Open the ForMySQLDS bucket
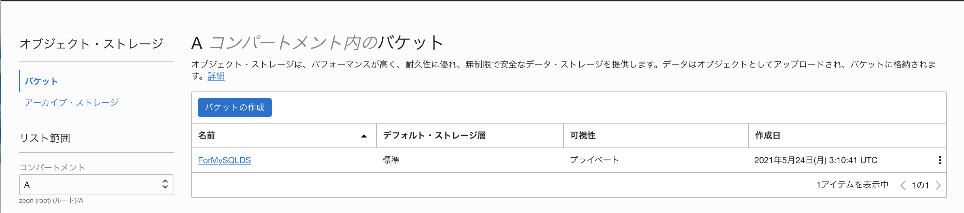The image size is (964, 213). [225, 160]
